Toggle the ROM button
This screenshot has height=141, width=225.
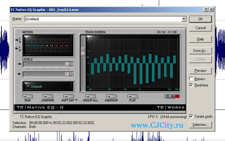27,96
